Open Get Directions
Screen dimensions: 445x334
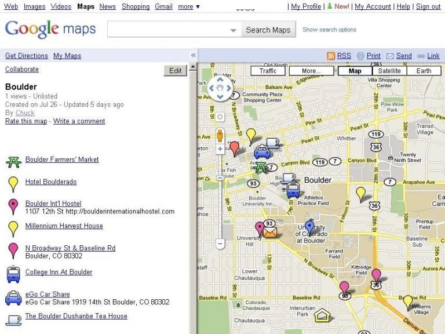tap(27, 56)
